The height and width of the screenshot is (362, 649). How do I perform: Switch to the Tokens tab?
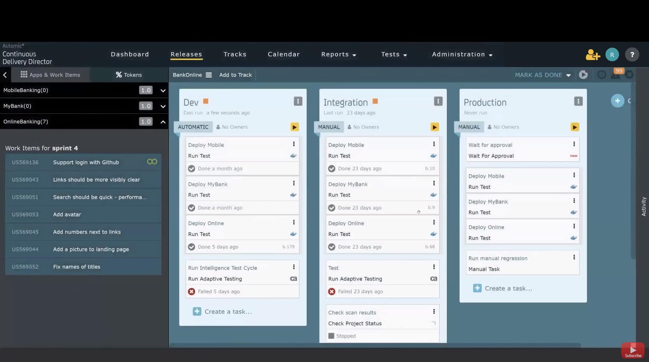(129, 75)
